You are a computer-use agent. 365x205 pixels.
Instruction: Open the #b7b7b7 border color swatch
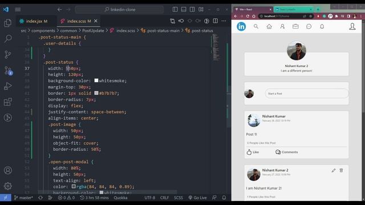tap(96, 93)
